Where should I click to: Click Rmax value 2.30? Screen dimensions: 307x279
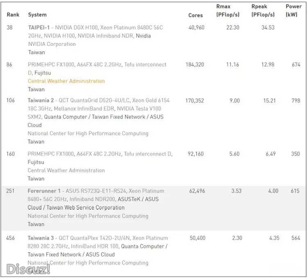pos(237,238)
